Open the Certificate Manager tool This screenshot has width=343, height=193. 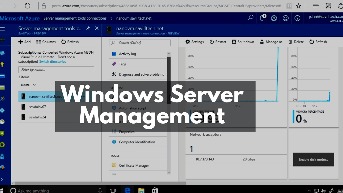click(134, 165)
